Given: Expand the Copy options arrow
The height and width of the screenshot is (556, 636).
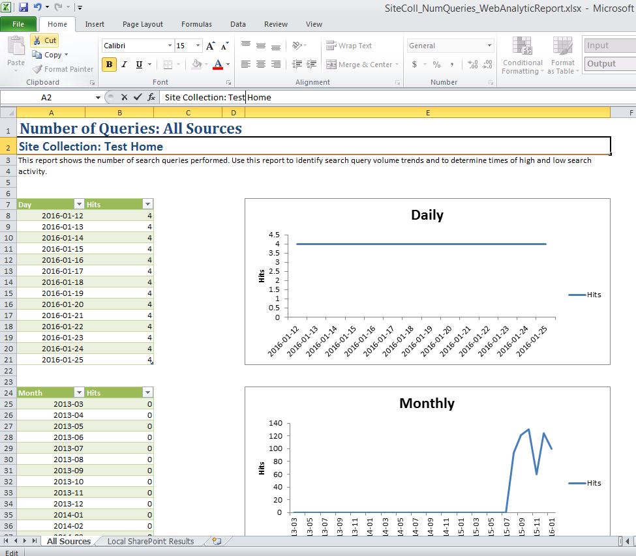Looking at the screenshot, I should tap(66, 55).
